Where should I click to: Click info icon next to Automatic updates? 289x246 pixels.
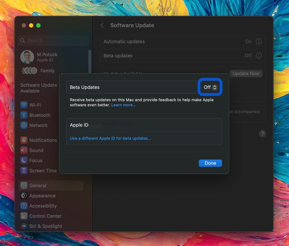click(259, 42)
